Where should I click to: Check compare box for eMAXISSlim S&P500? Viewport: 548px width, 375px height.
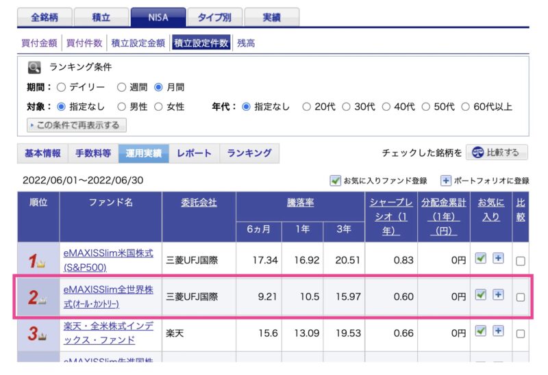(521, 261)
